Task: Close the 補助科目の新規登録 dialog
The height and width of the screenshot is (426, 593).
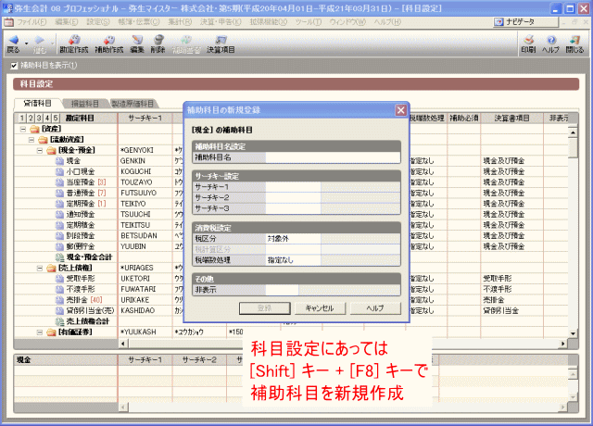Action: (401, 109)
